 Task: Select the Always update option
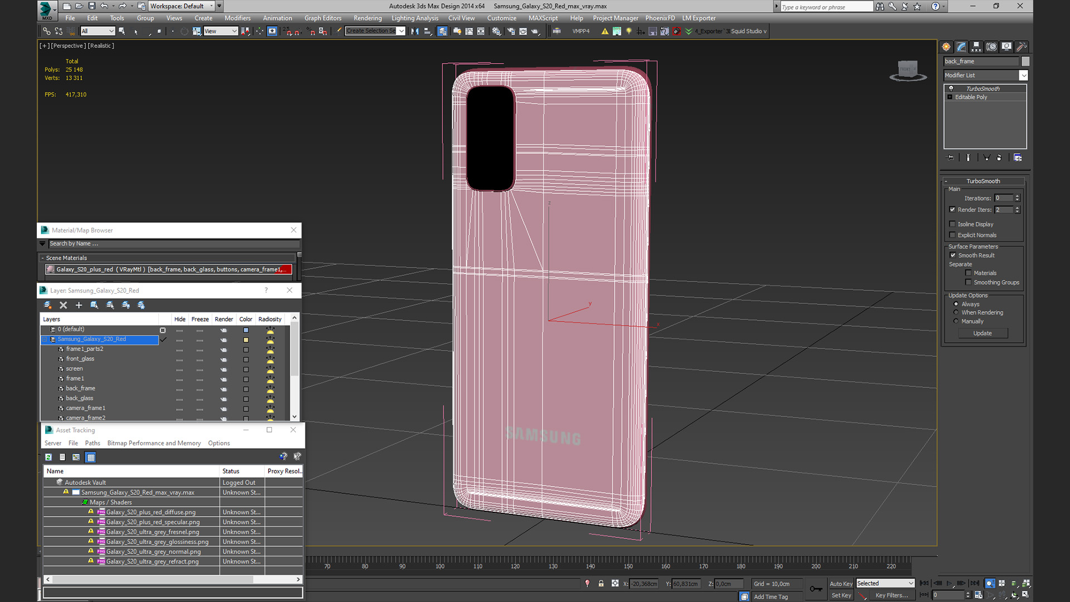pos(956,304)
